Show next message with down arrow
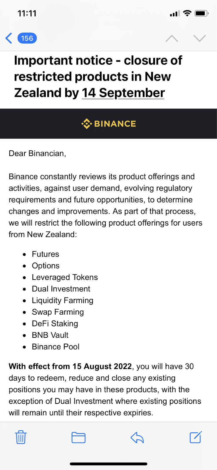The image size is (217, 470). (199, 38)
